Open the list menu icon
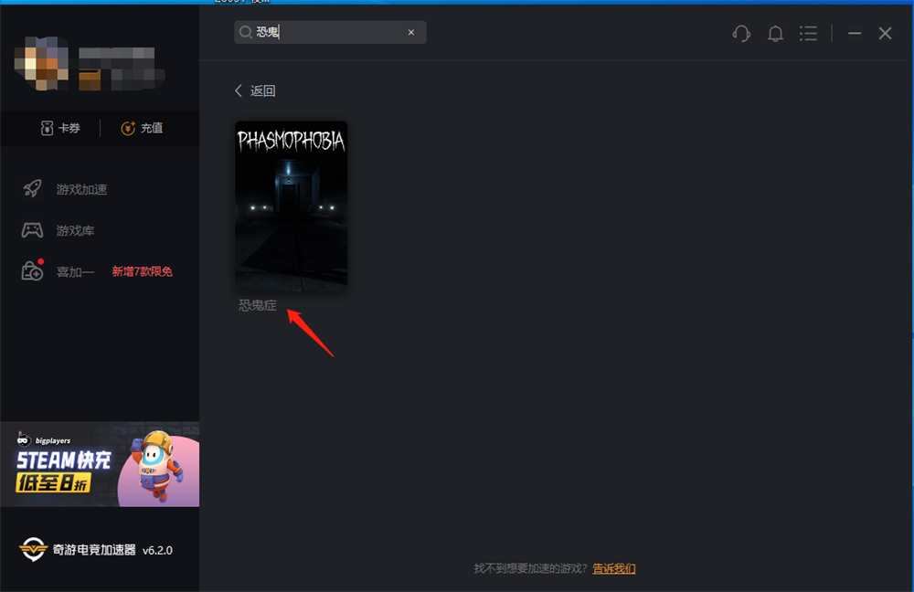The height and width of the screenshot is (592, 914). 808,33
